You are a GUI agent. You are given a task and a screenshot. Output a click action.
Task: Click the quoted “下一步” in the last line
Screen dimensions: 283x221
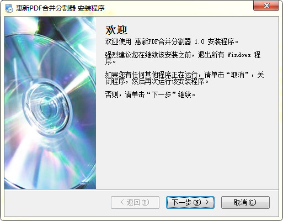click(161, 94)
